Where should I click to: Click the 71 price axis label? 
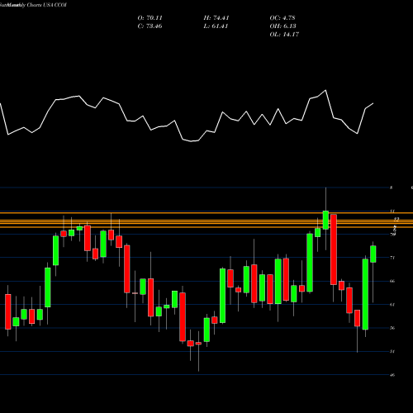pyautogui.click(x=392, y=258)
